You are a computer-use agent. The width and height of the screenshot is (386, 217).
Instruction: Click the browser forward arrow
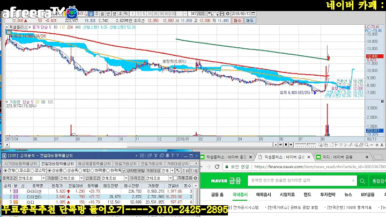(x=209, y=167)
